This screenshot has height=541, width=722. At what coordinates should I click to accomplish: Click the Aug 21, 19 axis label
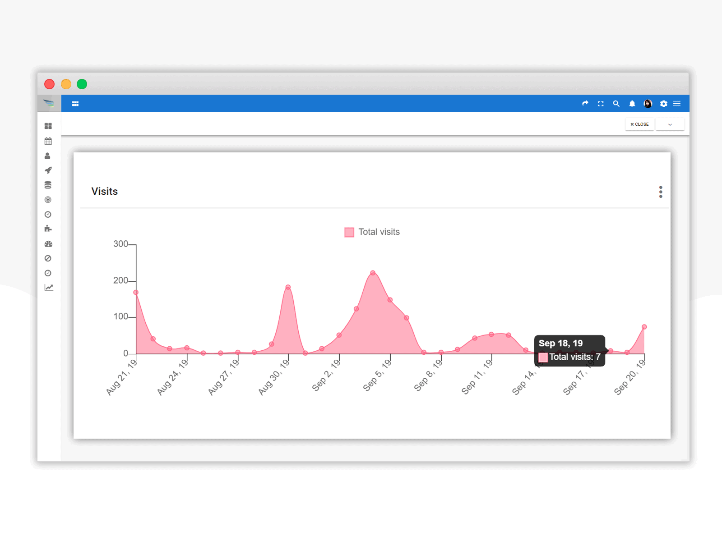(121, 378)
